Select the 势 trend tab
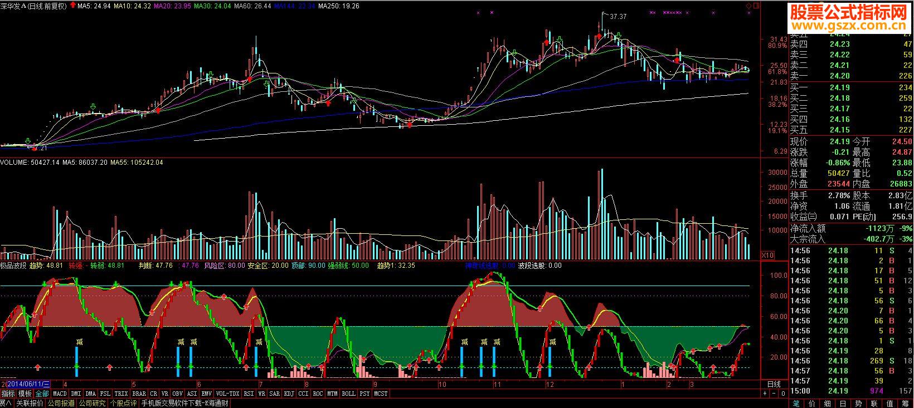 pyautogui.click(x=859, y=404)
